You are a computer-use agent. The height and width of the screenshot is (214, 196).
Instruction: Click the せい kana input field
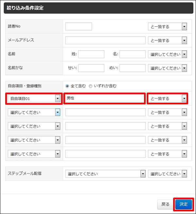click(91, 68)
